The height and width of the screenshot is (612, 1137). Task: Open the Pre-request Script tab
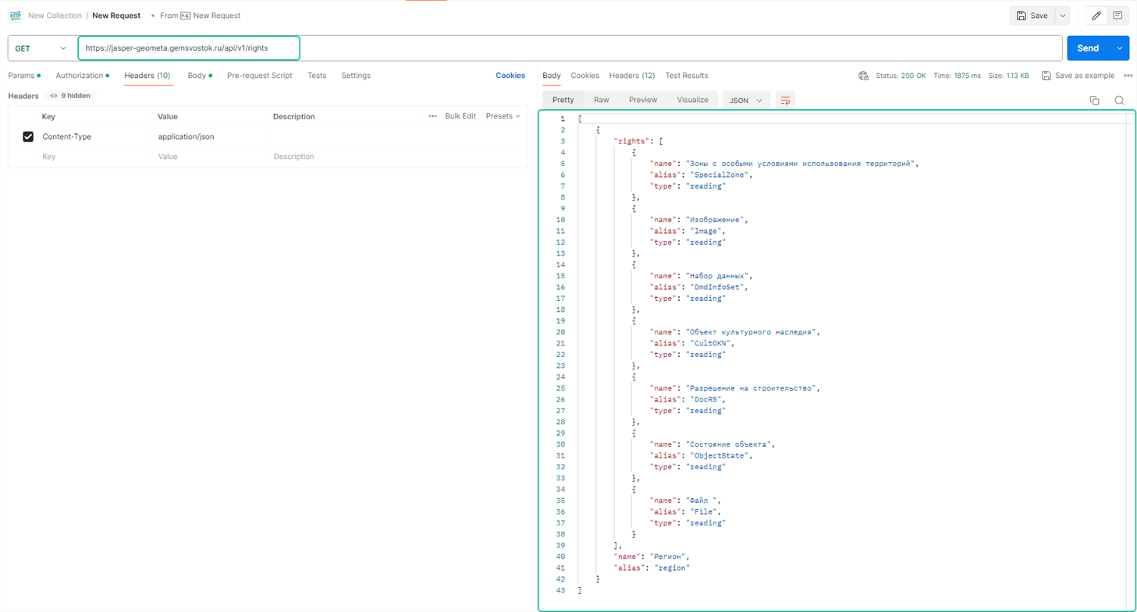259,76
